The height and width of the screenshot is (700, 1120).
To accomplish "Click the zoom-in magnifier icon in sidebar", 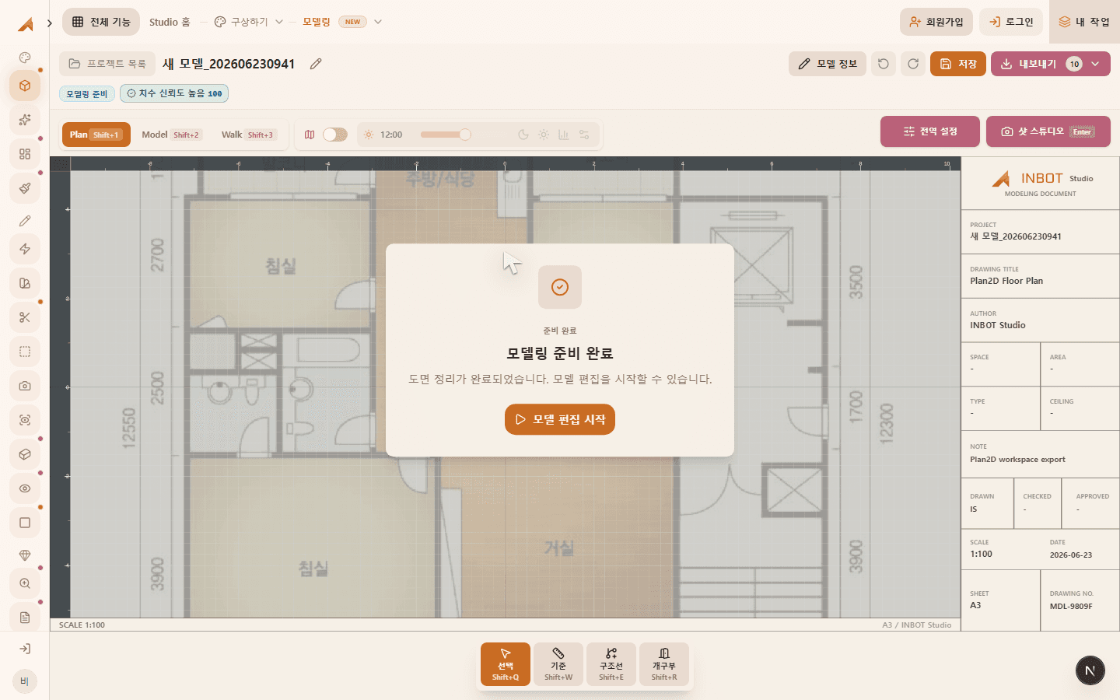I will point(25,583).
